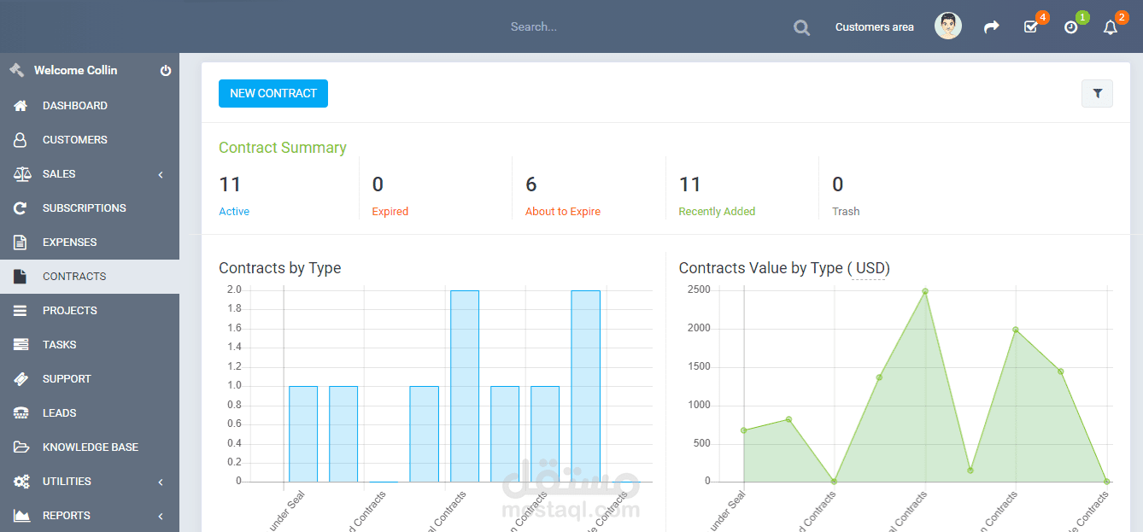The height and width of the screenshot is (532, 1143).
Task: Filter by Recently Added contracts
Action: click(717, 212)
